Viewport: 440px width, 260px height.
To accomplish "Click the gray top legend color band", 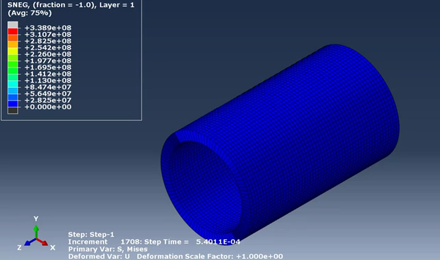I will 13,25.
